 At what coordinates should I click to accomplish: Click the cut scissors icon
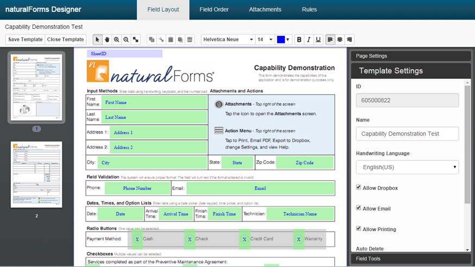click(161, 40)
